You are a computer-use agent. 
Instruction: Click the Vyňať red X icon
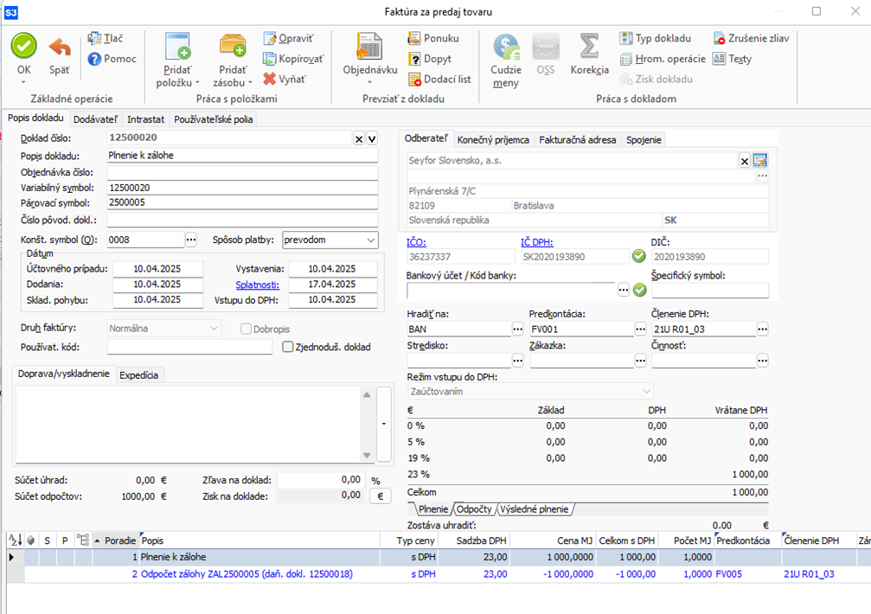pos(271,79)
